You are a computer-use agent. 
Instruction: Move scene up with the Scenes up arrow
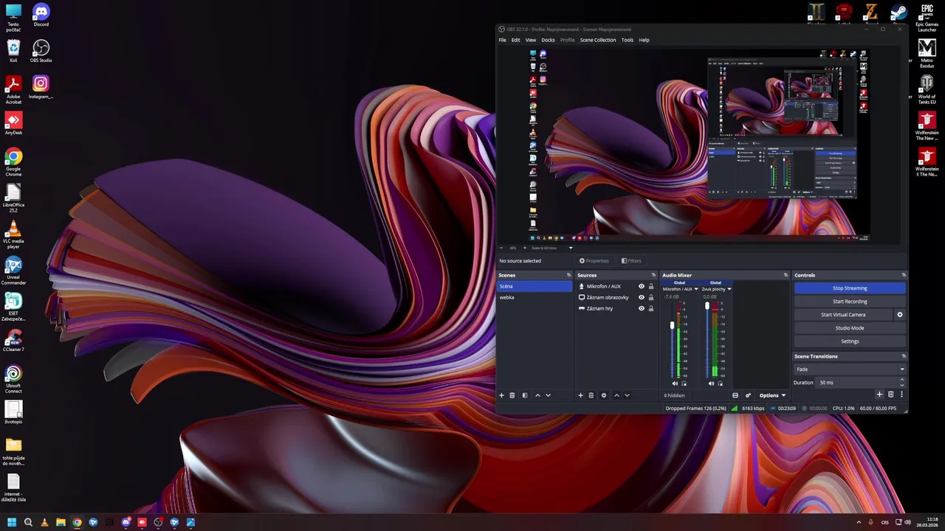[537, 395]
